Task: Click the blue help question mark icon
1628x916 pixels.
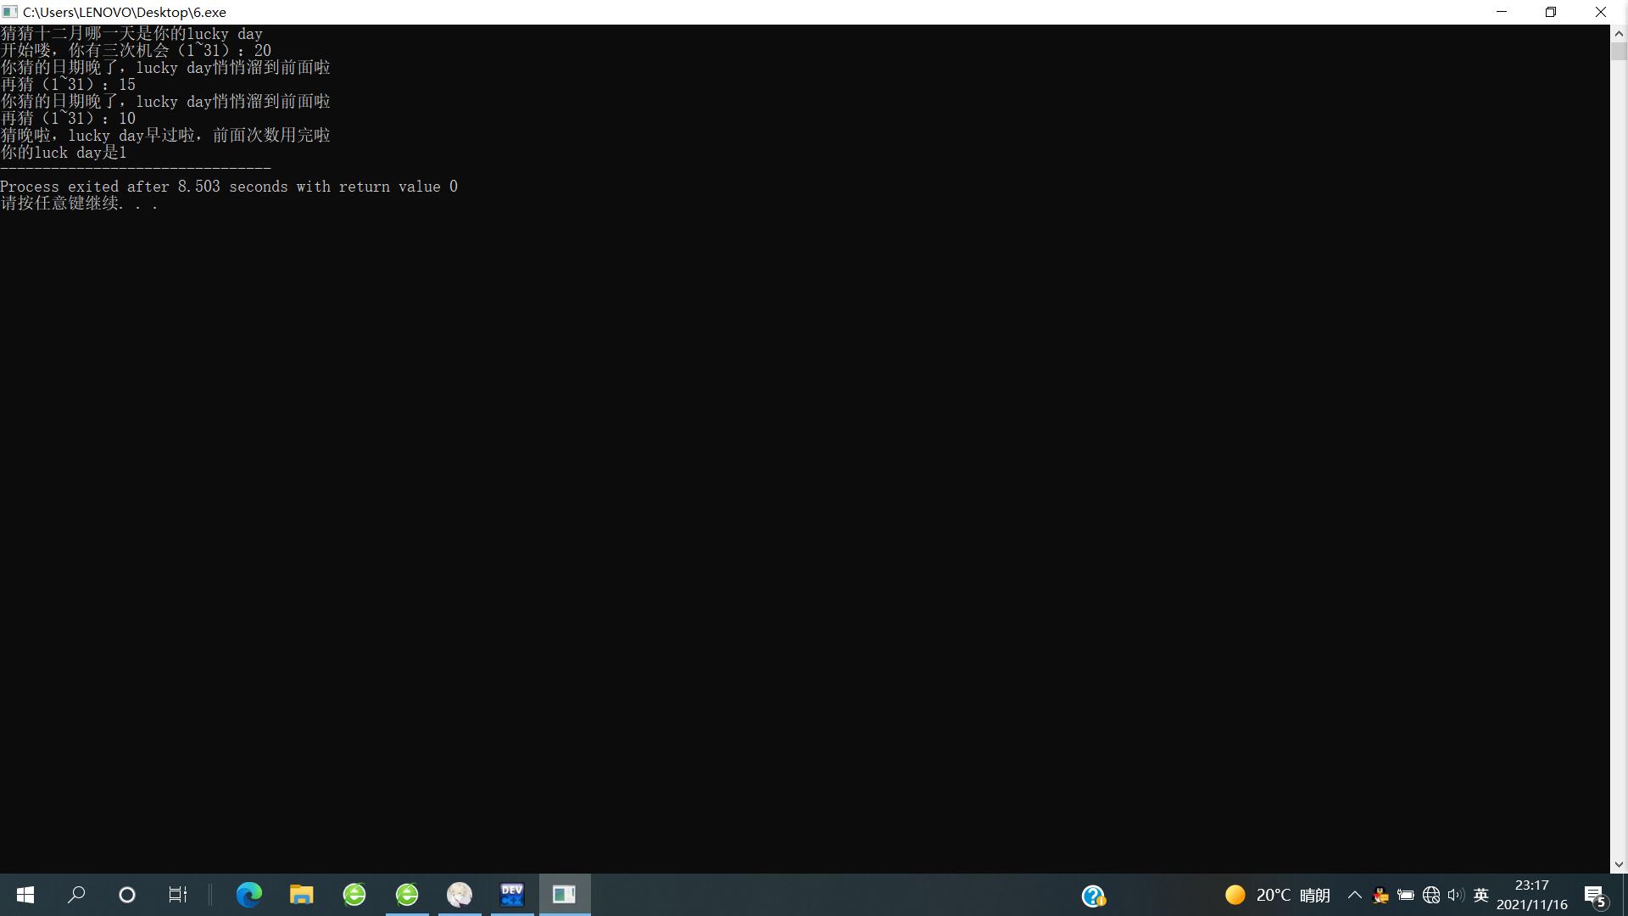Action: pos(1093,896)
